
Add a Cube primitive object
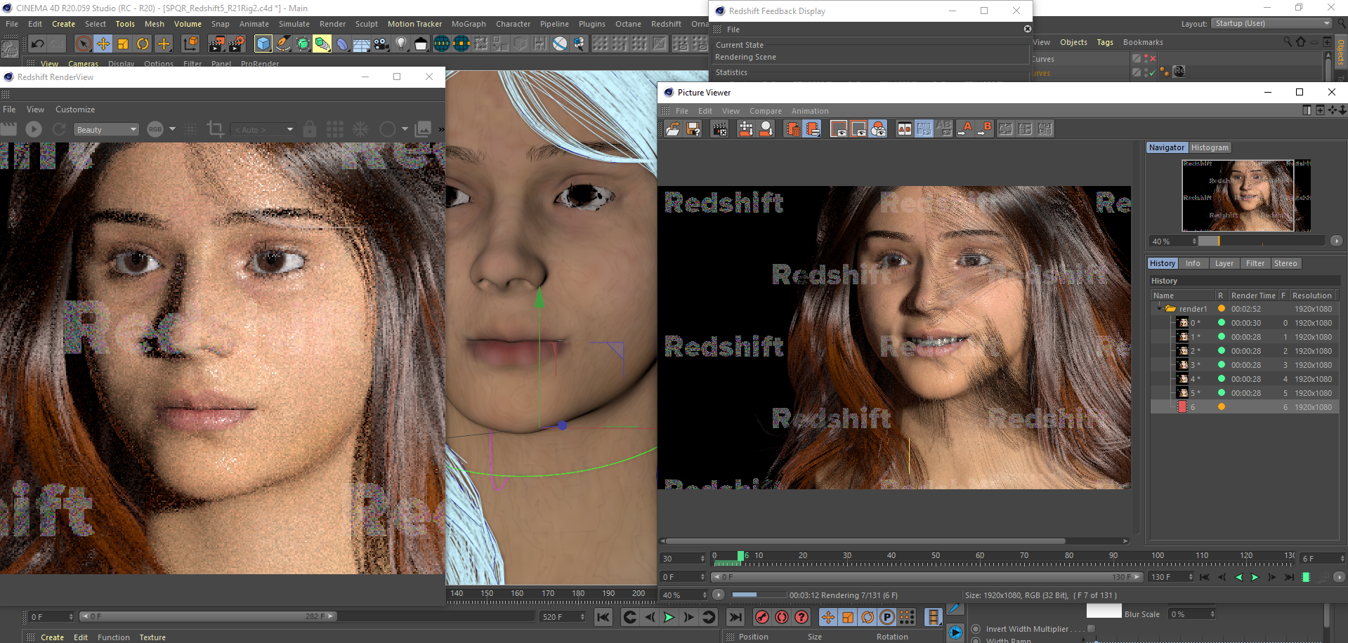click(x=263, y=44)
